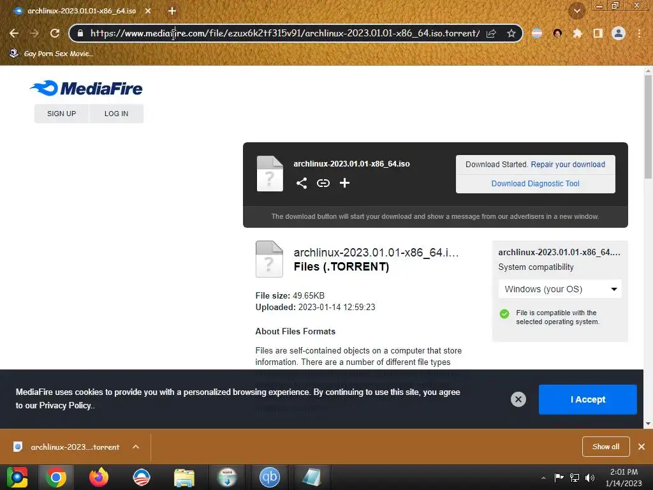The image size is (653, 490).
Task: Open the volume control in system tray
Action: tap(590, 477)
